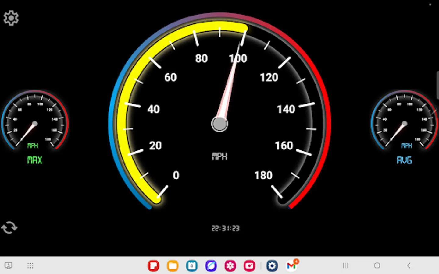Open the app drawer grid
This screenshot has height=274, width=439.
(30, 265)
